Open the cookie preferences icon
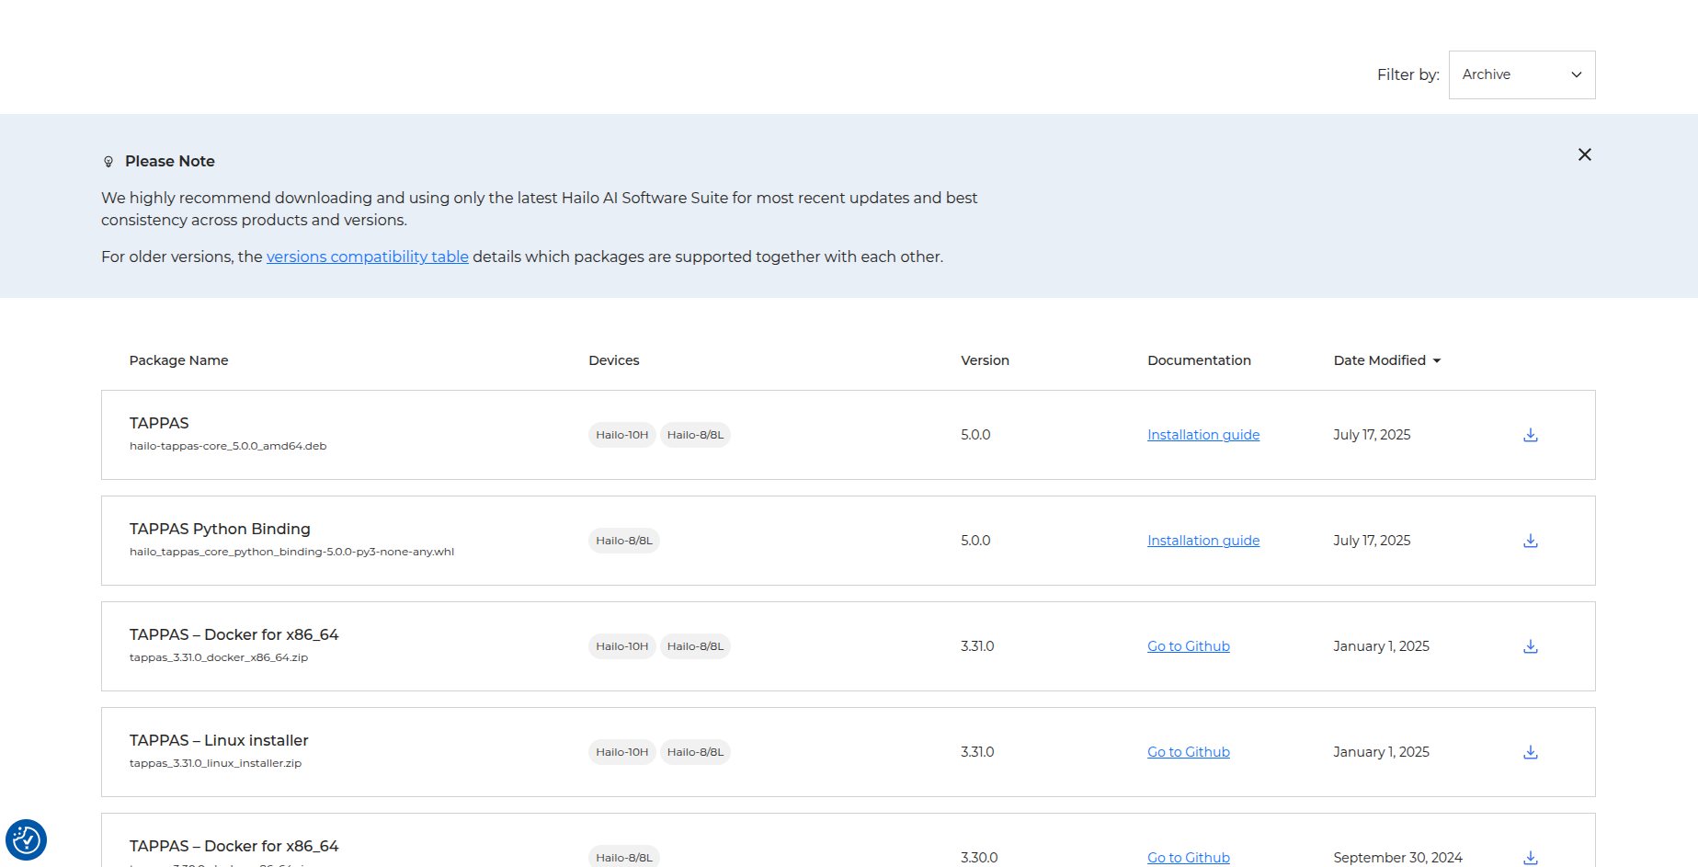This screenshot has width=1698, height=867. 26,839
